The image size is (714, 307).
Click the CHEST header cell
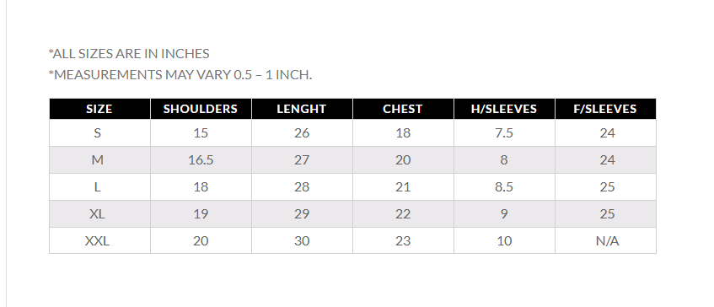pyautogui.click(x=403, y=109)
